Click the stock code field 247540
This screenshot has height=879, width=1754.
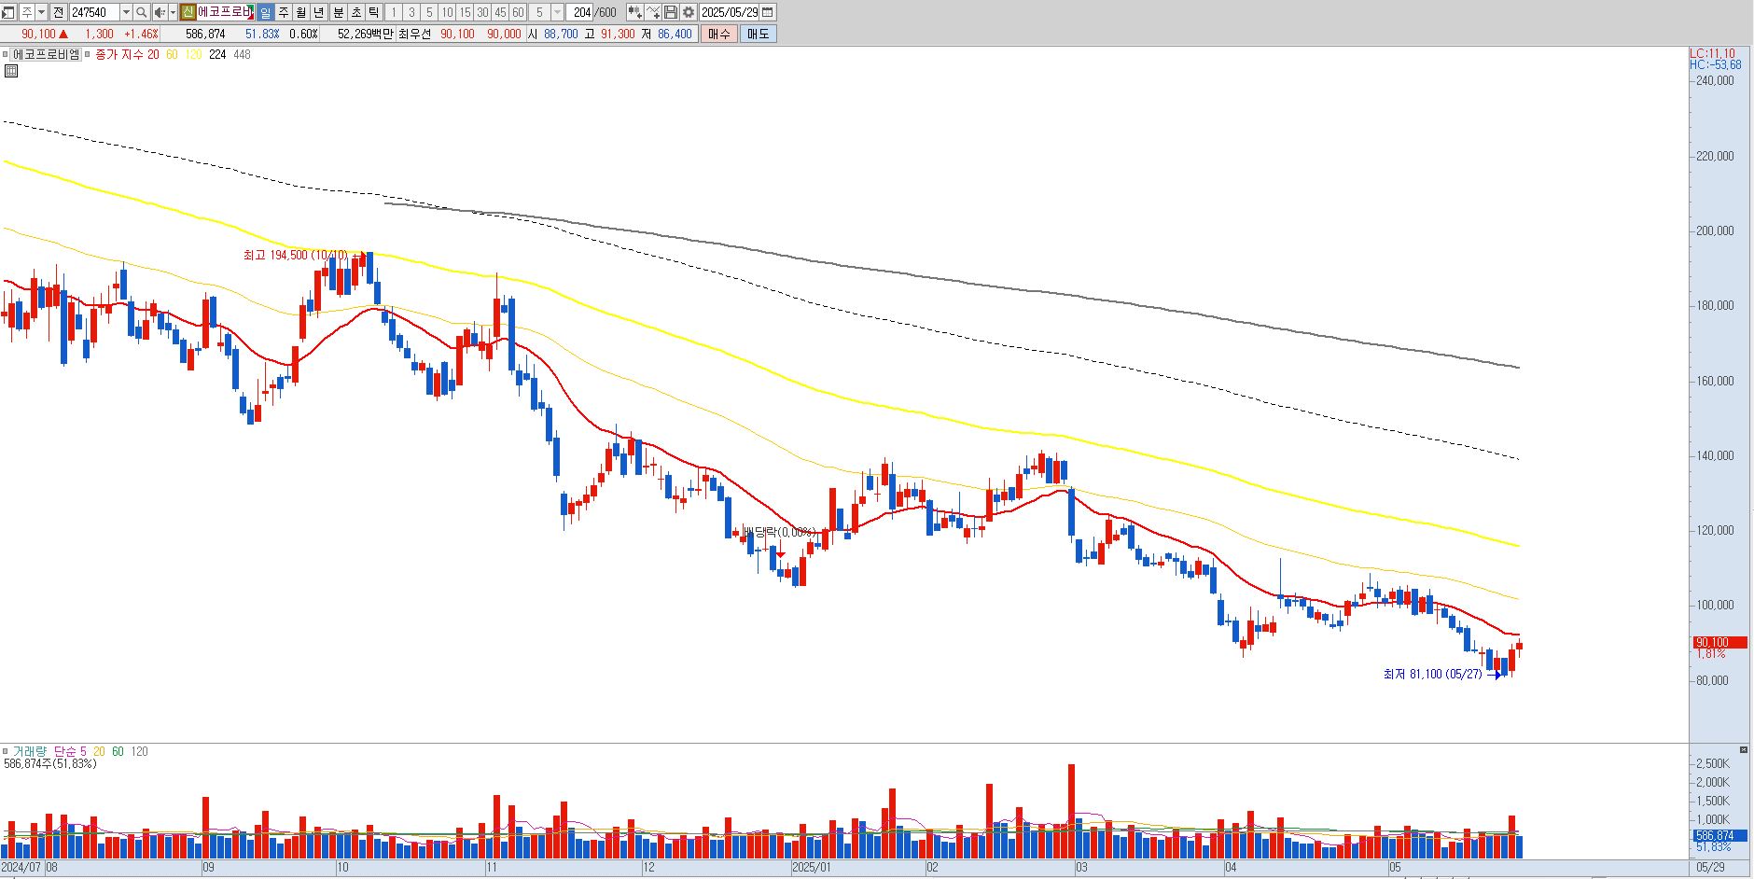94,12
